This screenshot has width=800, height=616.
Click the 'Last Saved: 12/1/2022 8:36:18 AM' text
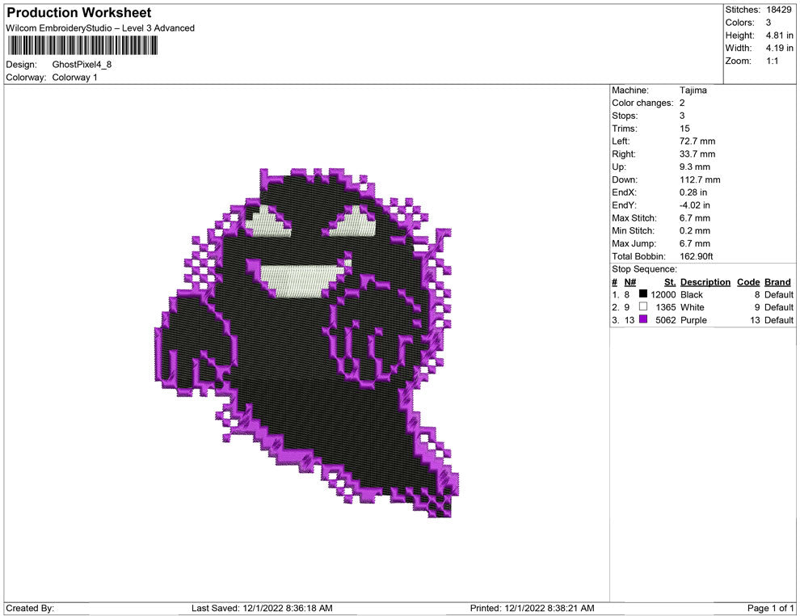pyautogui.click(x=262, y=608)
